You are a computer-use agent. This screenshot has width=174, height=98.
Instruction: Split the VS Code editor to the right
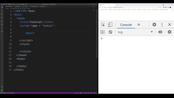[94, 7]
